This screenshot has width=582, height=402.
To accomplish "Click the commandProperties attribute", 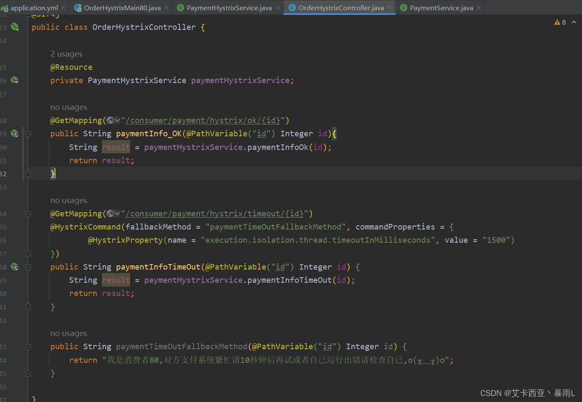I will coord(395,227).
